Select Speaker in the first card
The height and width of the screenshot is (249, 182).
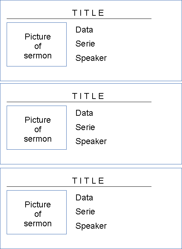[91, 58]
